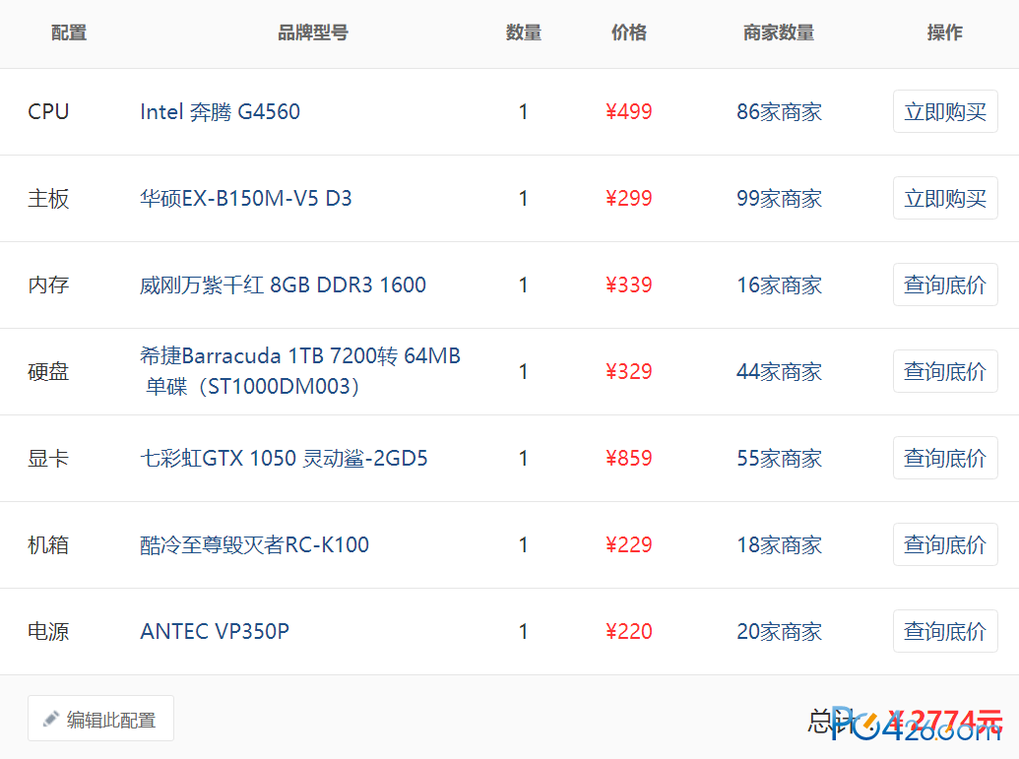Click the 配置 column header

pyautogui.click(x=69, y=32)
